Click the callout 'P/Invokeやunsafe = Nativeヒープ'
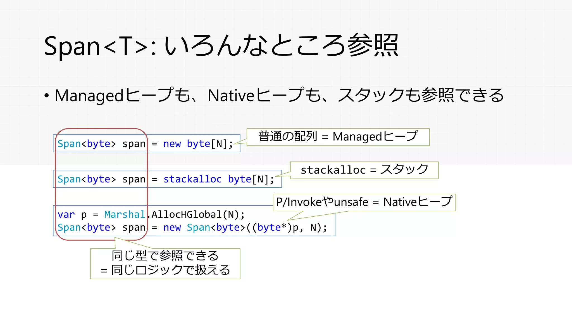572x322 pixels. [x=364, y=202]
